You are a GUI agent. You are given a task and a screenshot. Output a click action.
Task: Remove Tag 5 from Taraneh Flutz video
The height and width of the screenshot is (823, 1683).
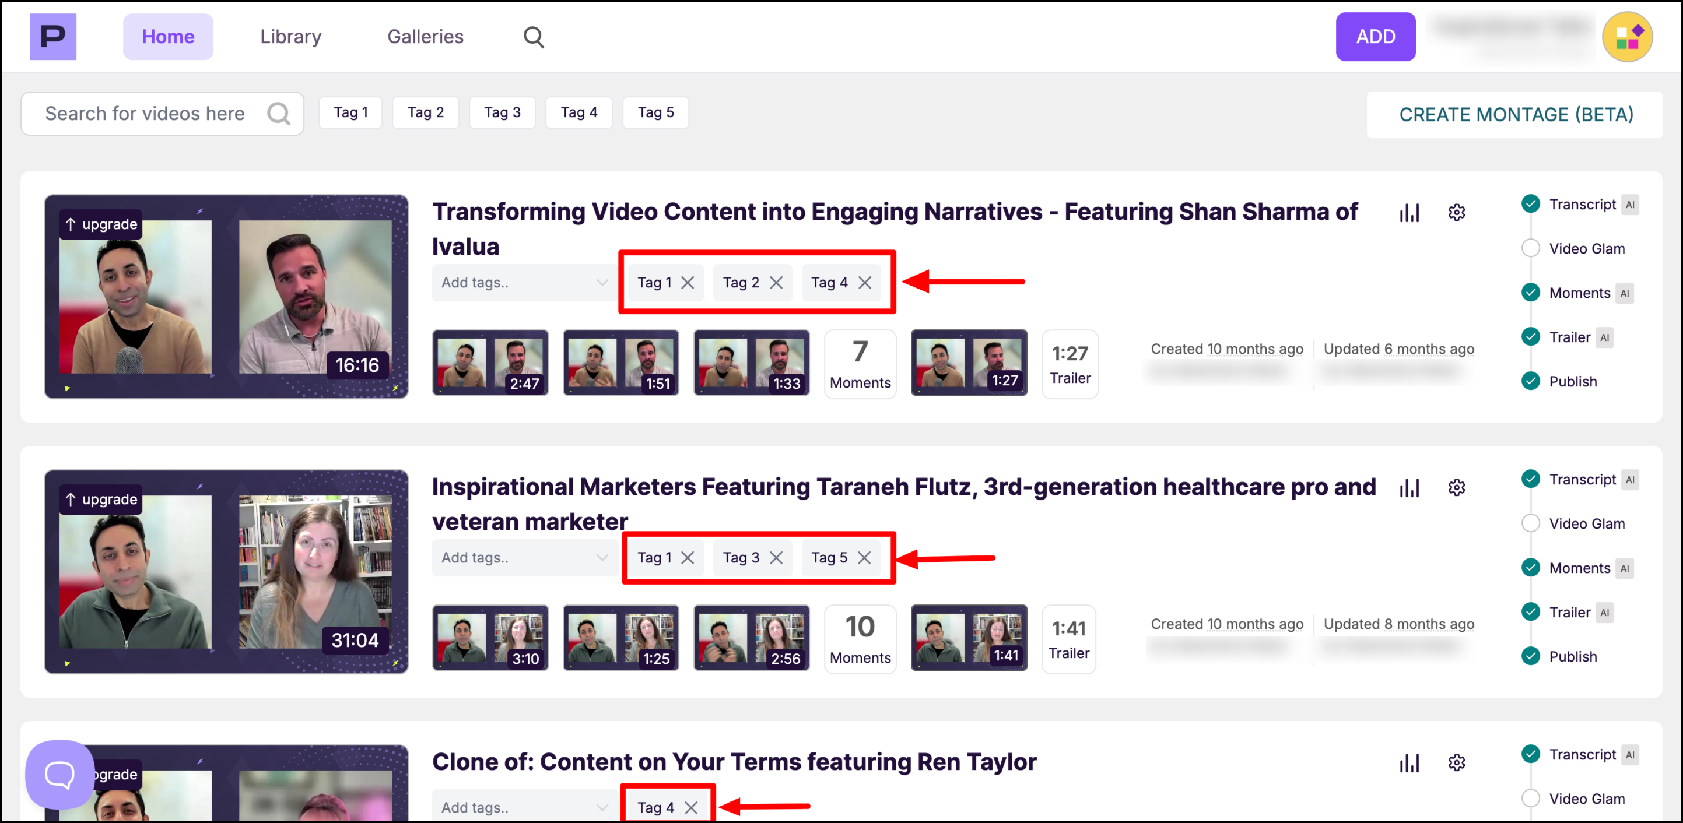click(x=864, y=558)
